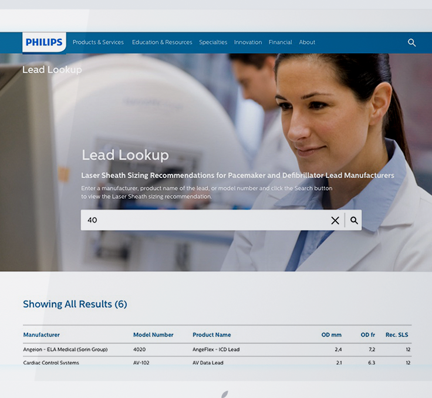The height and width of the screenshot is (398, 432).
Task: Open Financial menu
Action: pyautogui.click(x=280, y=42)
